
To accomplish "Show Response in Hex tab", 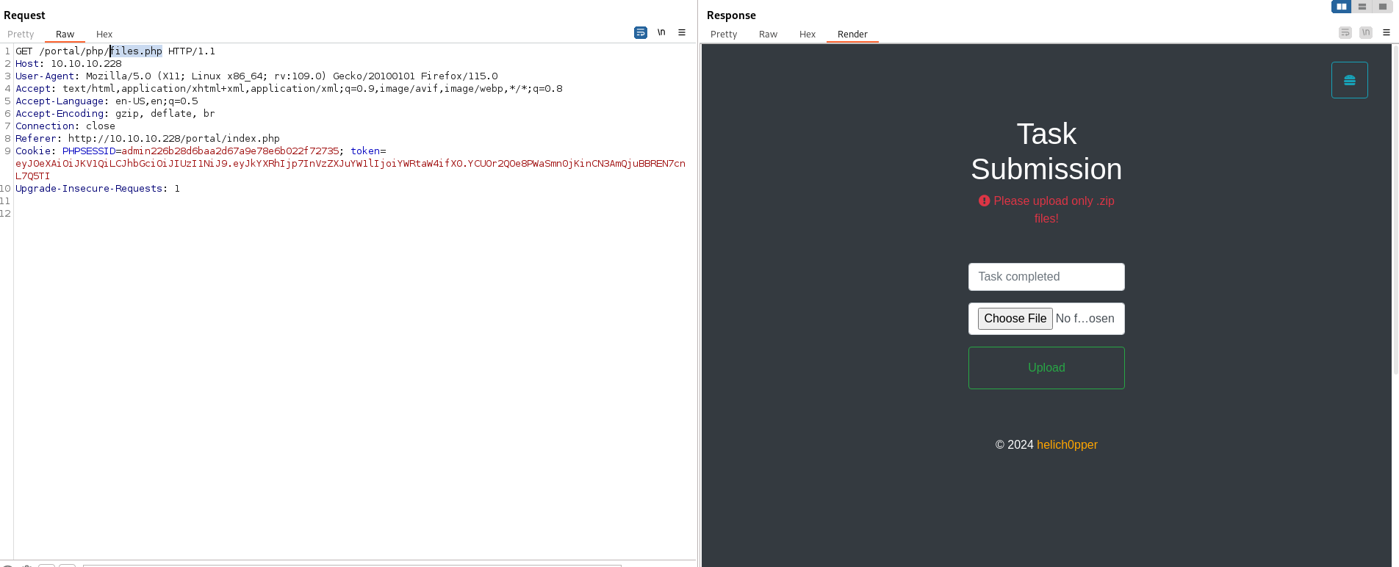I will point(807,35).
